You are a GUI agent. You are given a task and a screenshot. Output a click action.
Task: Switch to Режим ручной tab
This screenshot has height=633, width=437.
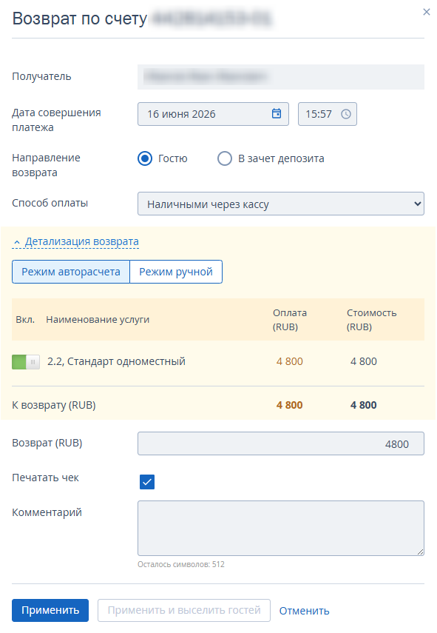(176, 272)
